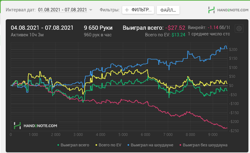Click the 5 000 x-axis label
Image resolution: width=250 pixels, height=153 pixels.
(x=123, y=134)
